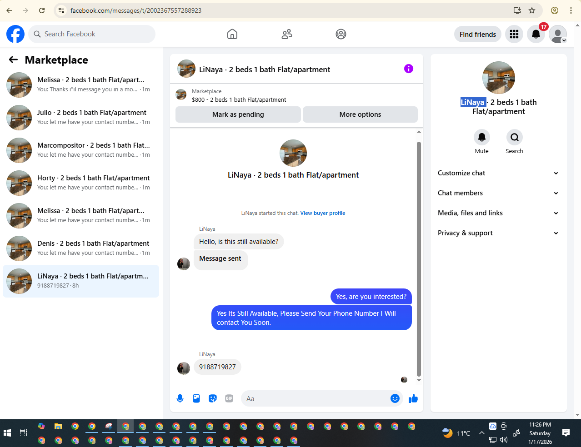Open the Groups tab icon
The width and height of the screenshot is (581, 447).
tap(341, 34)
